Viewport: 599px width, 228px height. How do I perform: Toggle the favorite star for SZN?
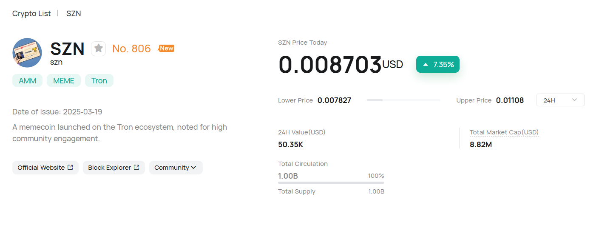coord(99,48)
